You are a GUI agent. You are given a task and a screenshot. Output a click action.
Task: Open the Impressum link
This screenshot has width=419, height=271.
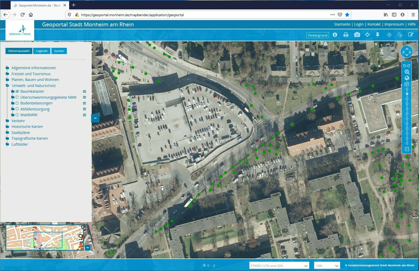pos(394,24)
